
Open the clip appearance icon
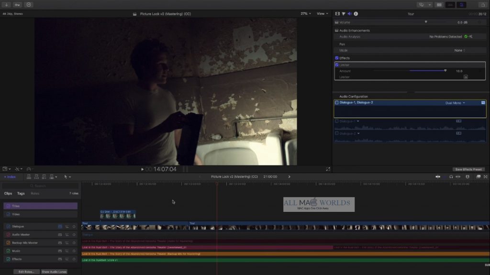click(468, 177)
